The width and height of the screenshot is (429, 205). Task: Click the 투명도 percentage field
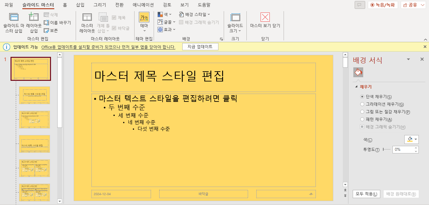click(x=403, y=149)
